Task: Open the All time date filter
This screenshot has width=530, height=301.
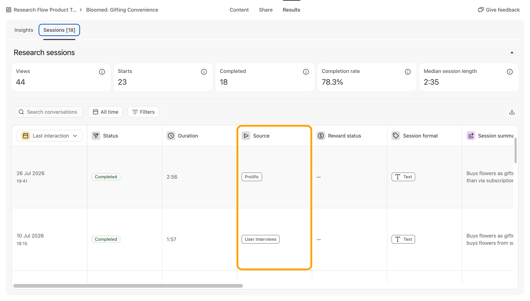Action: click(106, 112)
